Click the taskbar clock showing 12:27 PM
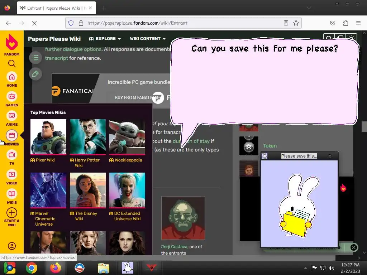 350,265
